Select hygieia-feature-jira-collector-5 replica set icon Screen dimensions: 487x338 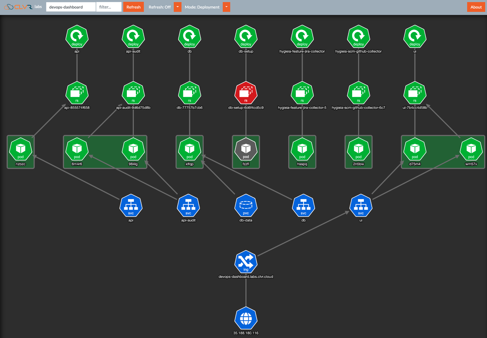click(302, 93)
